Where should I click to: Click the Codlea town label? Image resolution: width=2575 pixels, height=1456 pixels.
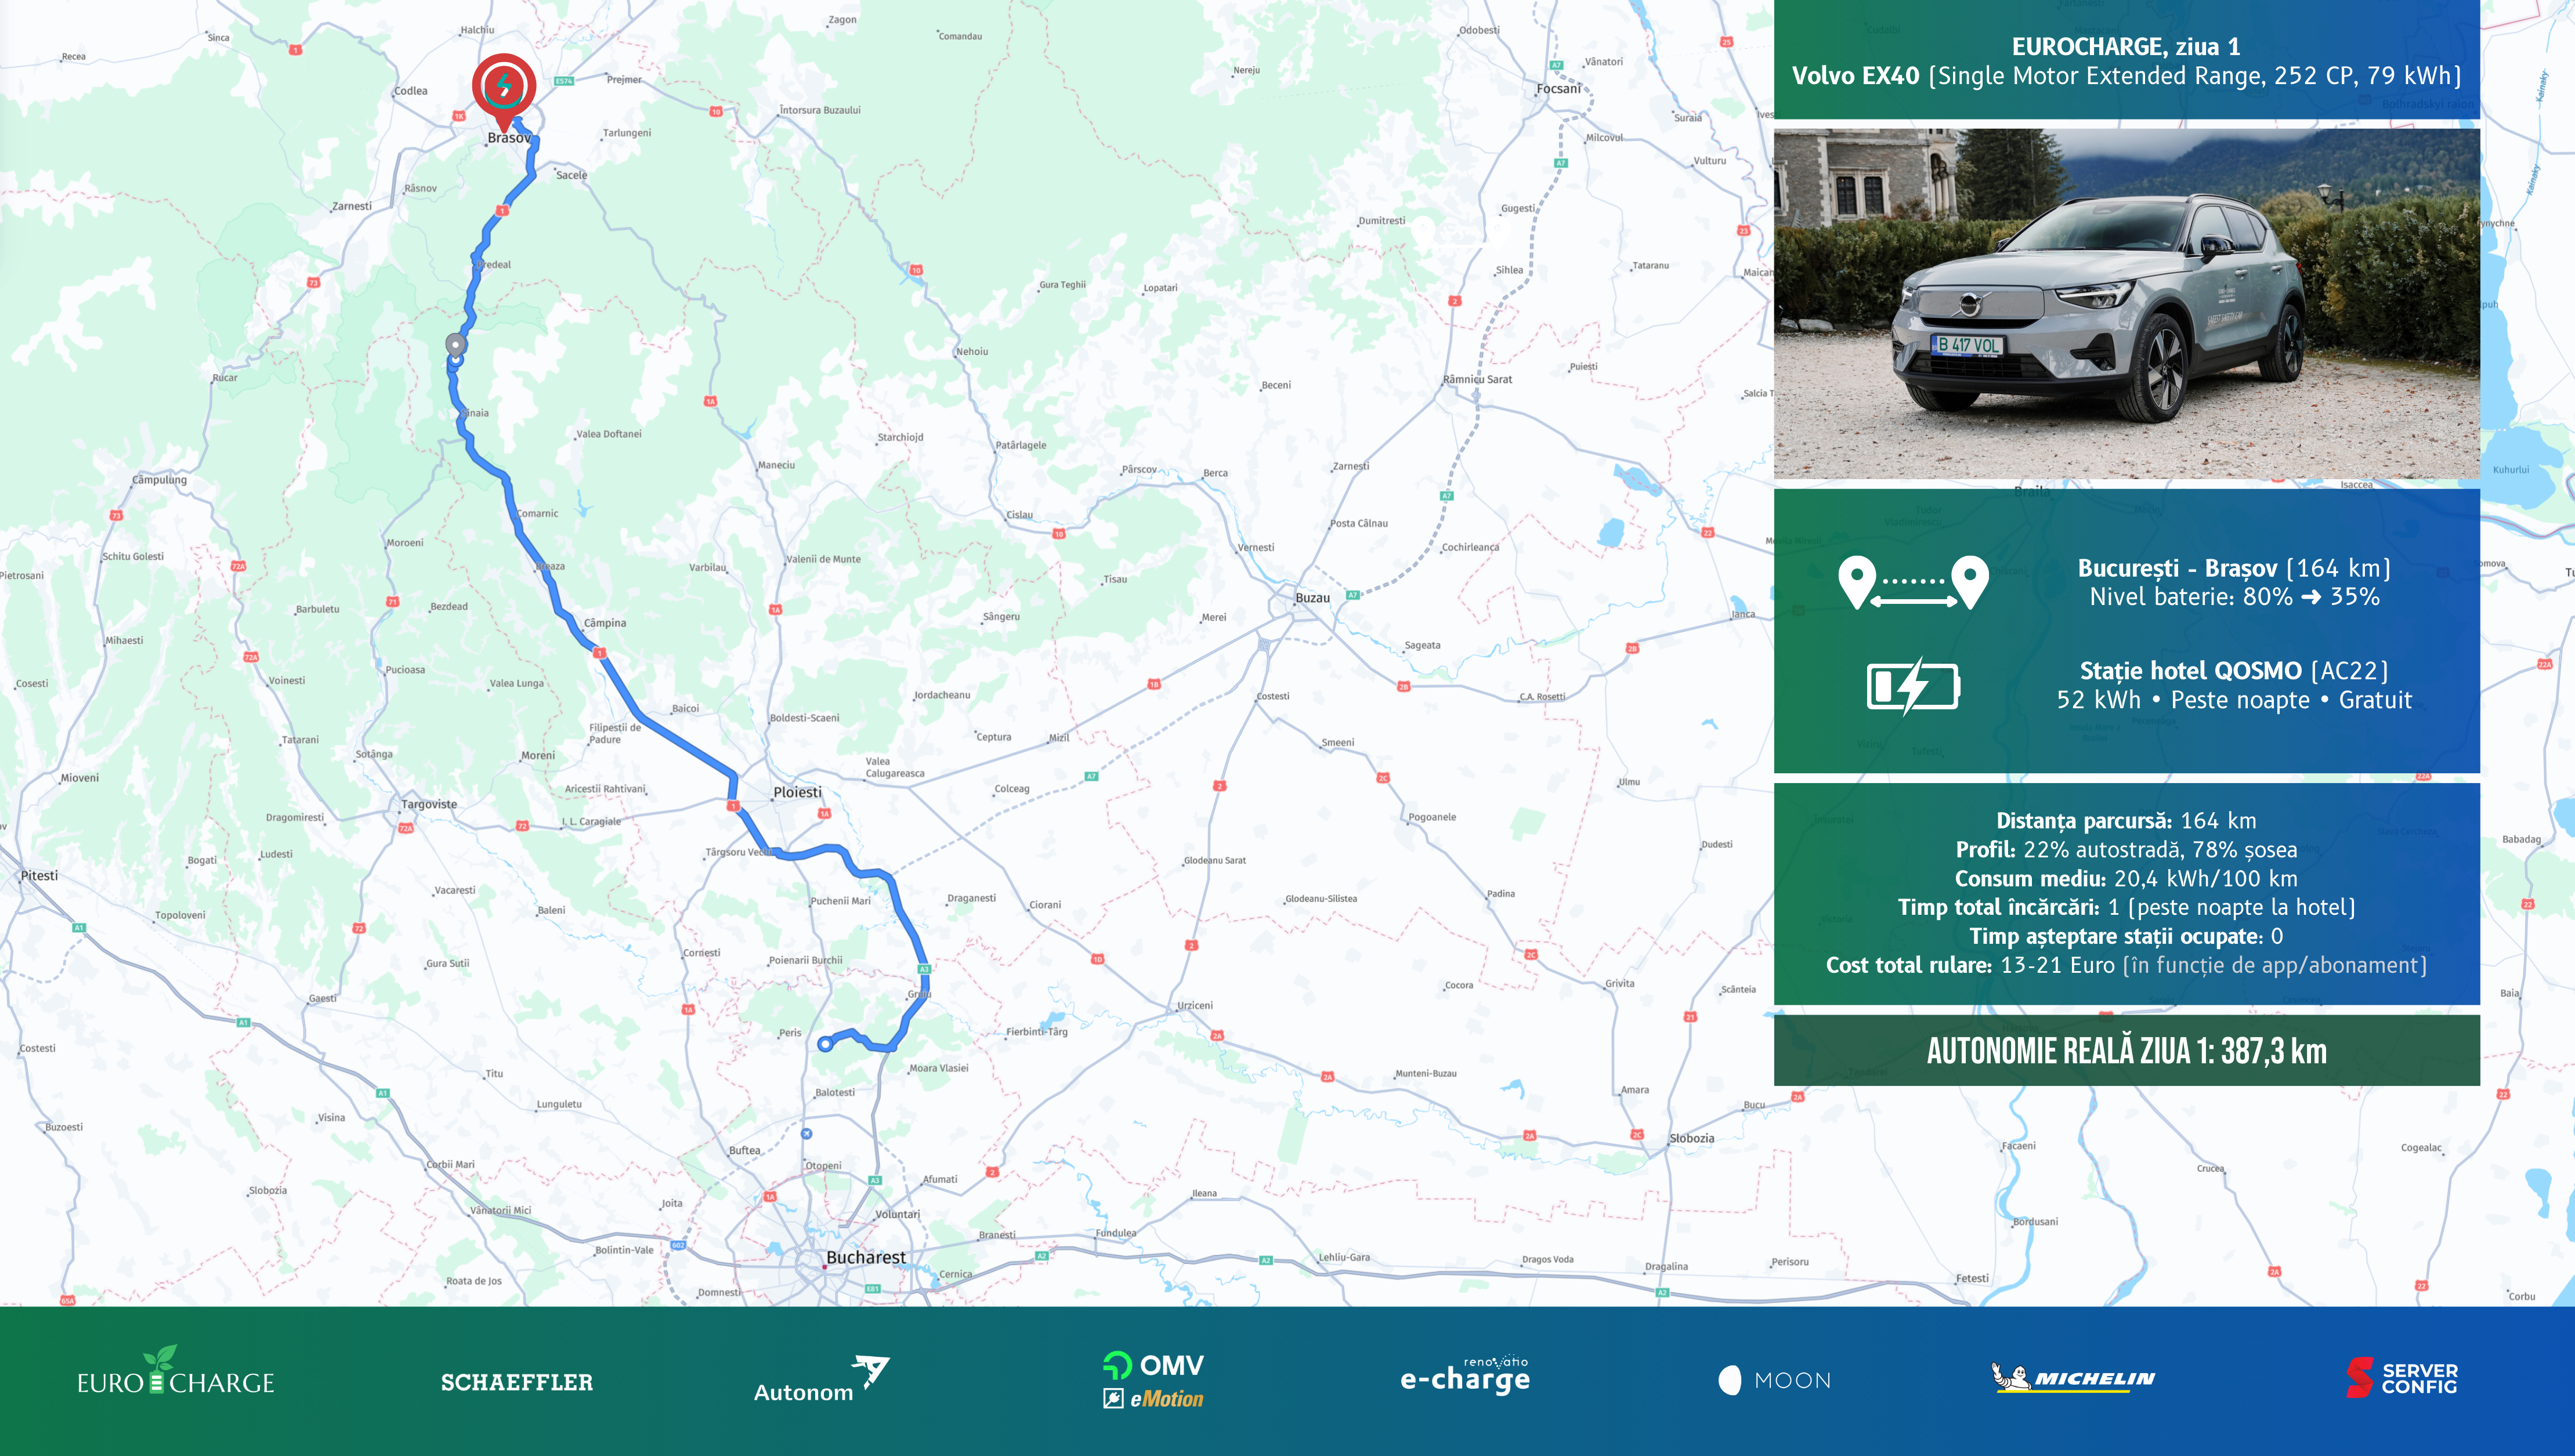[x=411, y=91]
